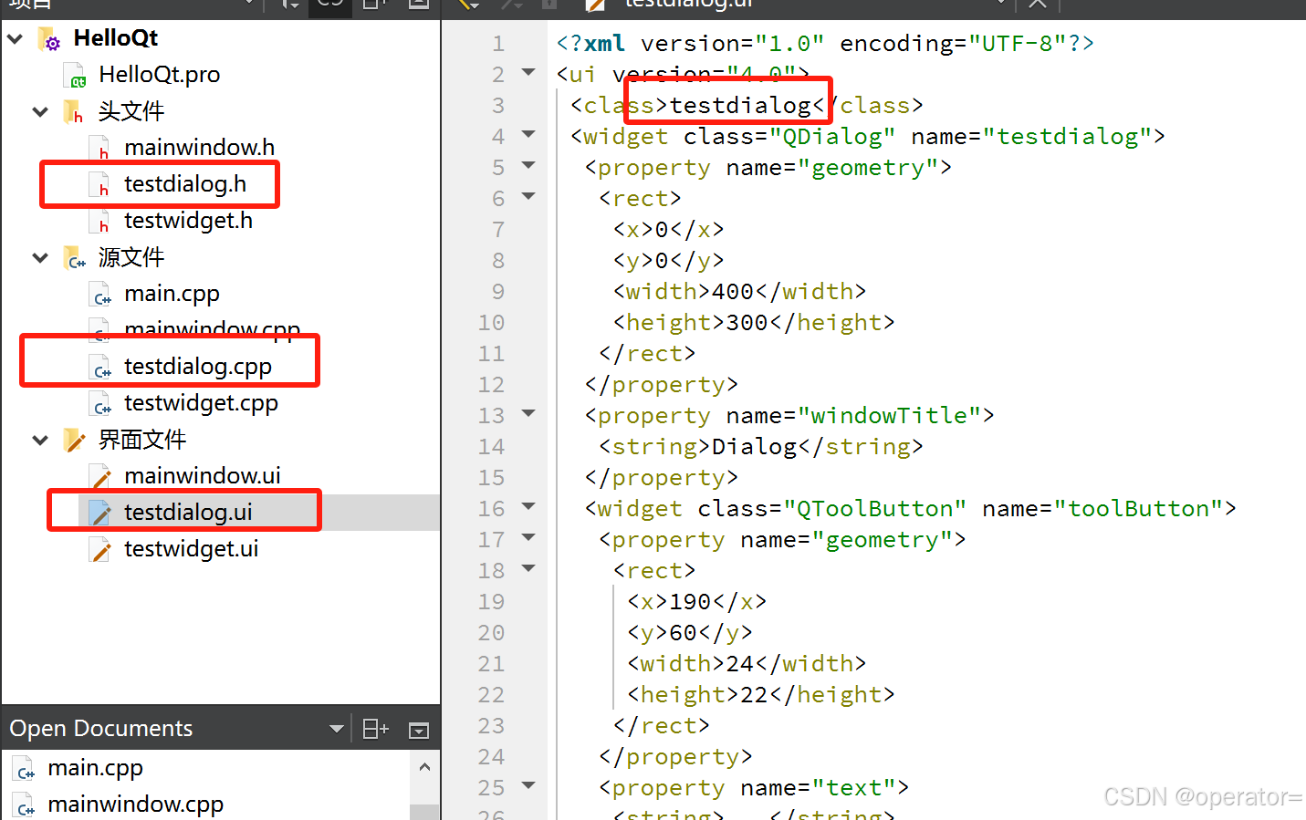Click the testwidget.h header file icon
This screenshot has height=820, width=1306.
click(x=100, y=221)
